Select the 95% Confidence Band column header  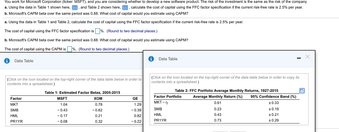(x=273, y=96)
